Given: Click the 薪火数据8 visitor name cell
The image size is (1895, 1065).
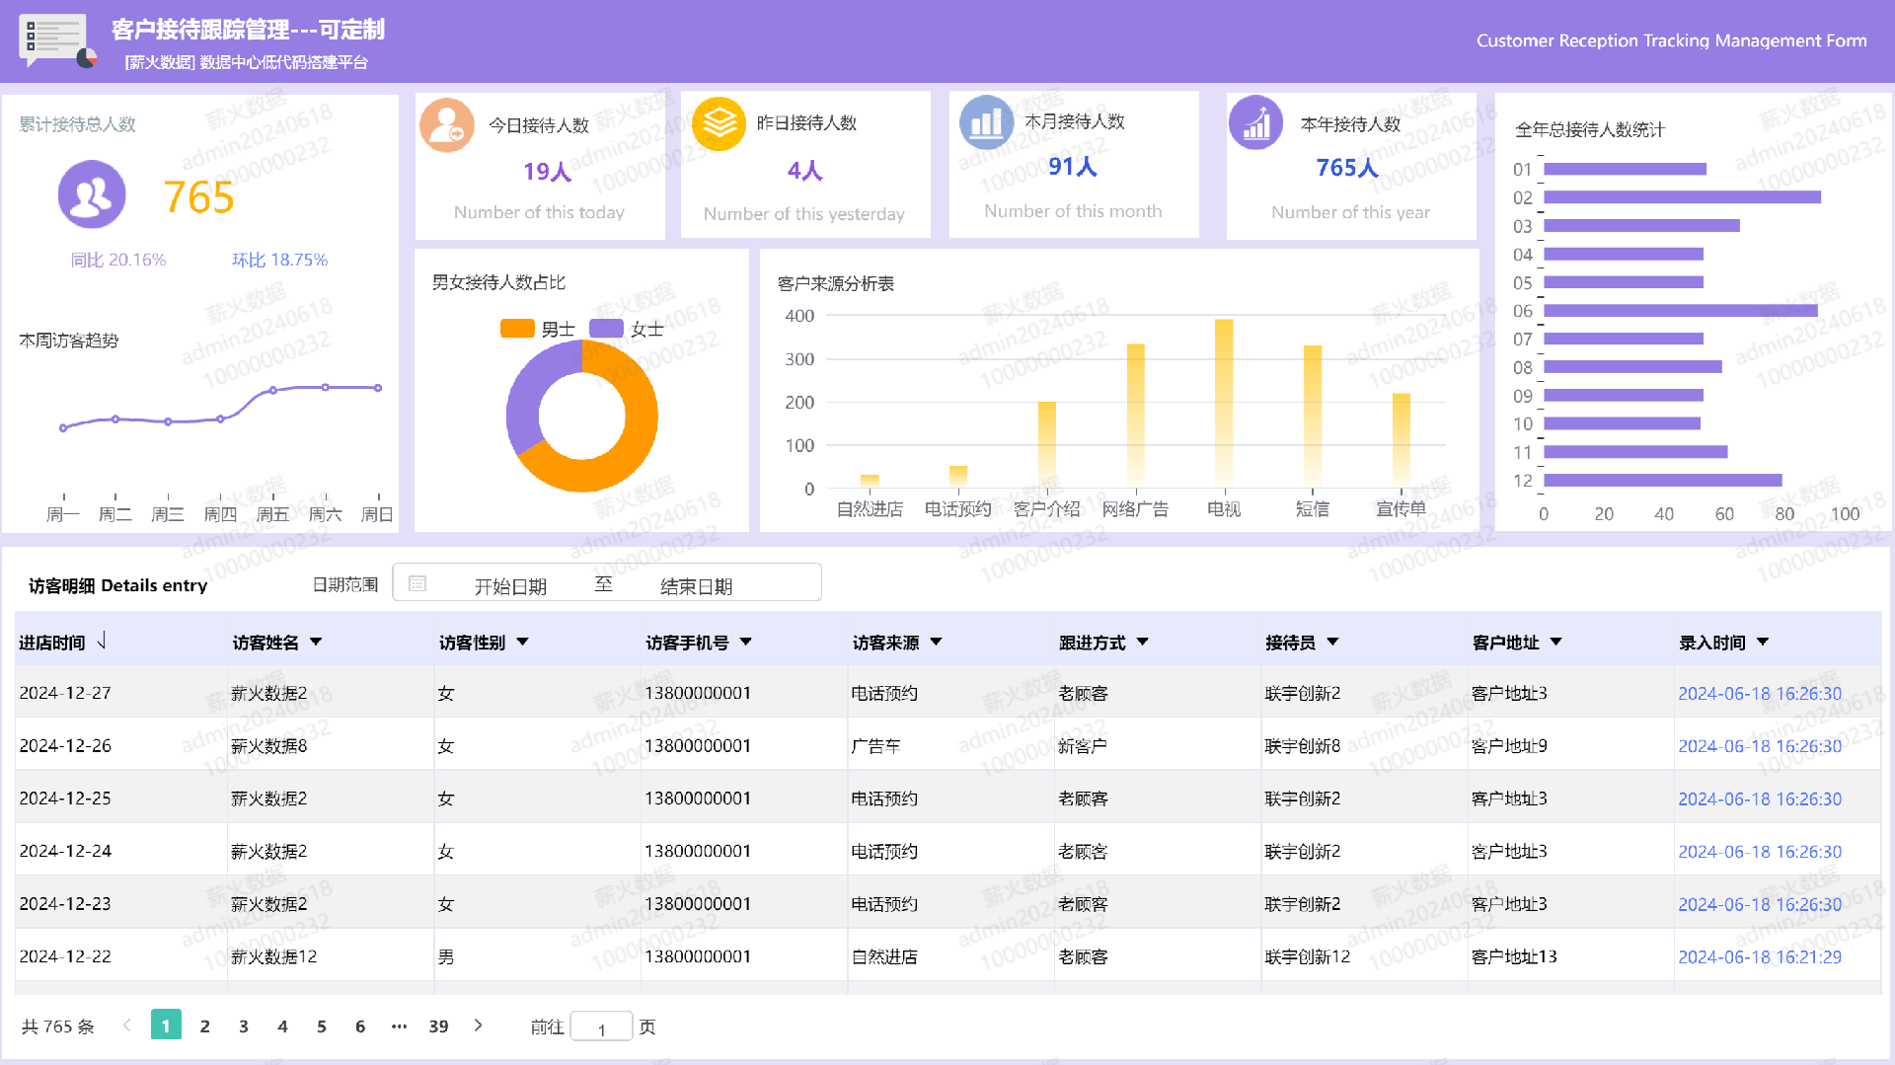Looking at the screenshot, I should click(269, 746).
